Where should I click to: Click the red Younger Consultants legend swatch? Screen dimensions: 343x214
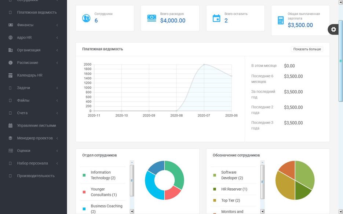[x=84, y=192]
